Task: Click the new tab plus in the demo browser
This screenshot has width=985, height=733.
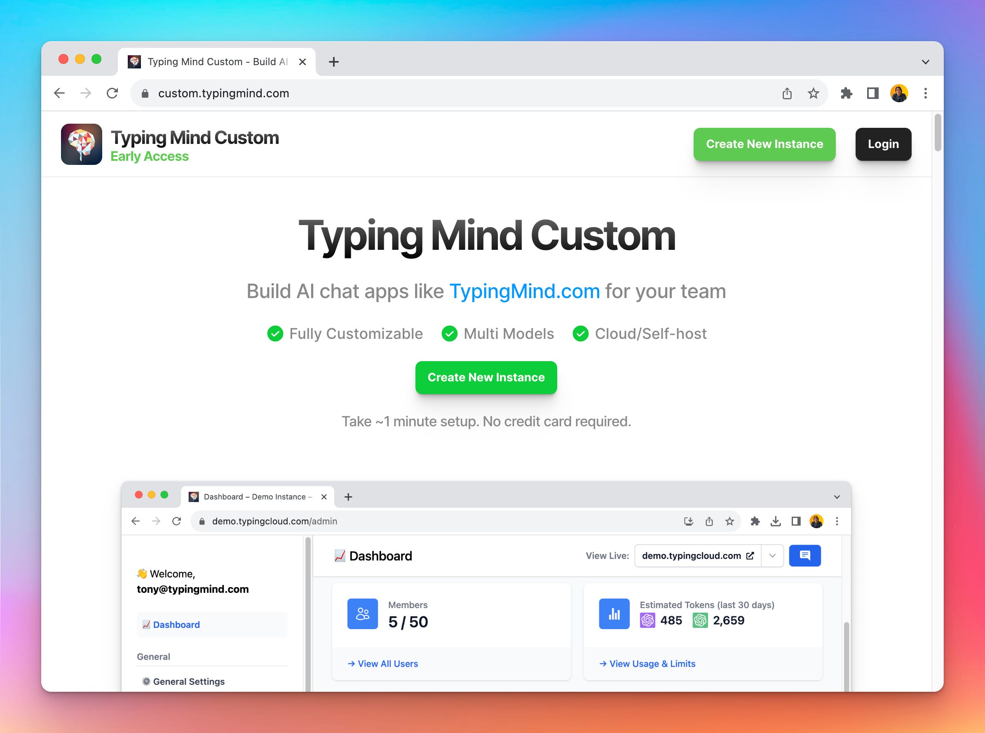Action: pyautogui.click(x=348, y=497)
